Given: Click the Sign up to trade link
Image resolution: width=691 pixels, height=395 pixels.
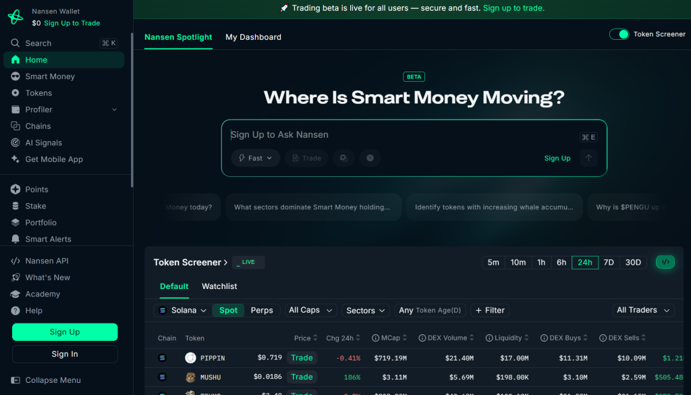Looking at the screenshot, I should [x=514, y=8].
